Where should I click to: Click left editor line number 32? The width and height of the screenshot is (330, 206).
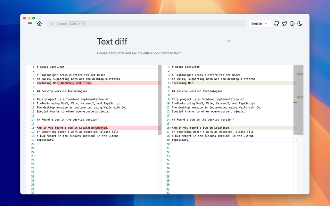click(33, 192)
